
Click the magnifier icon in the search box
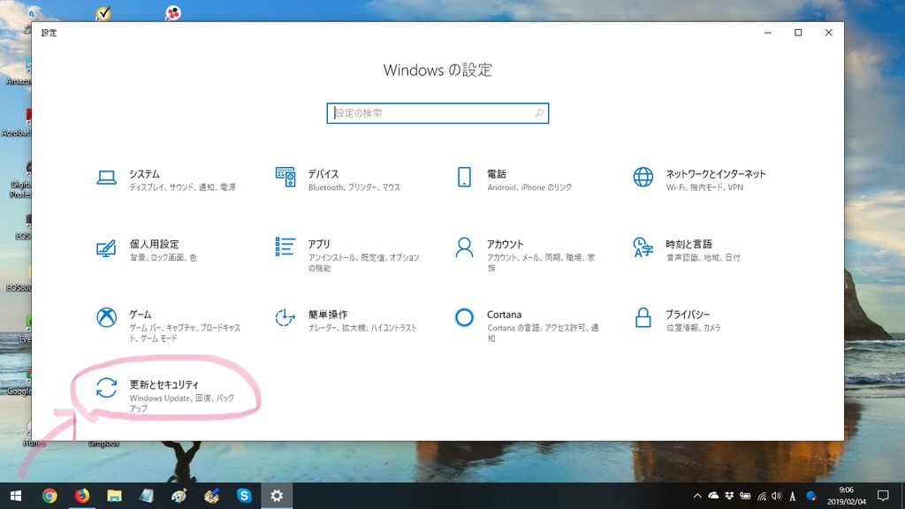tap(538, 113)
